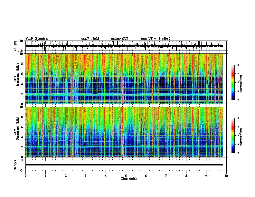Click the '8' tick on the time axis

(x=186, y=176)
